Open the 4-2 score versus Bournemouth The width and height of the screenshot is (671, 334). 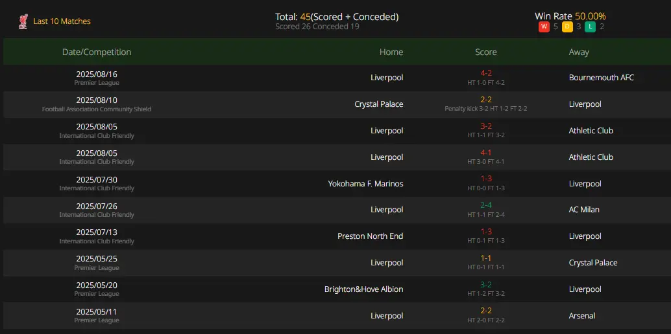pos(485,73)
